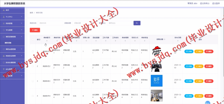Sort by 商家规模 column arrows

tap(125, 41)
